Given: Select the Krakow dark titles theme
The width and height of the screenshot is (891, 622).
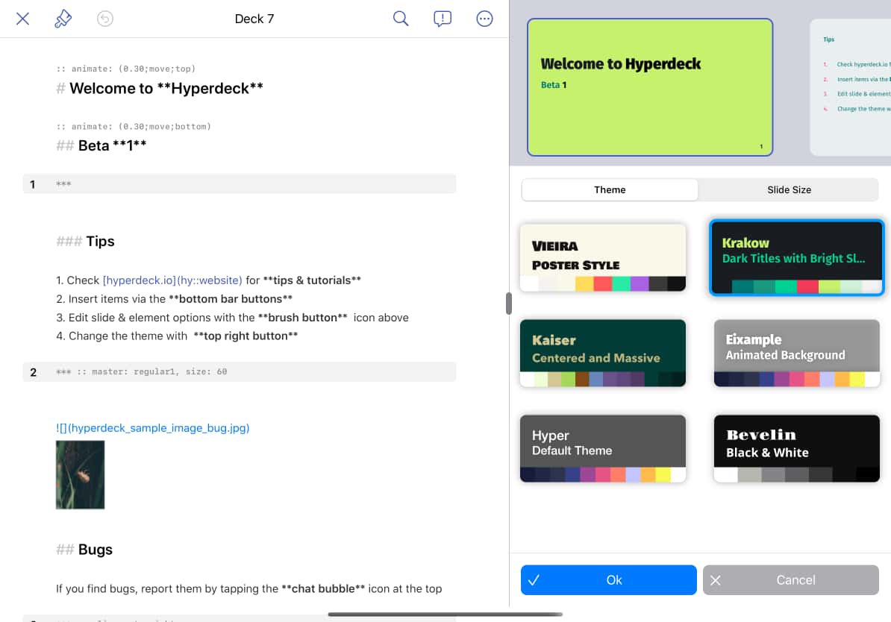Looking at the screenshot, I should [x=797, y=257].
